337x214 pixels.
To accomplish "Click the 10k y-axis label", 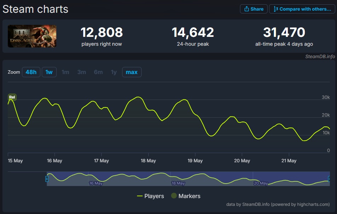I will (x=326, y=133).
